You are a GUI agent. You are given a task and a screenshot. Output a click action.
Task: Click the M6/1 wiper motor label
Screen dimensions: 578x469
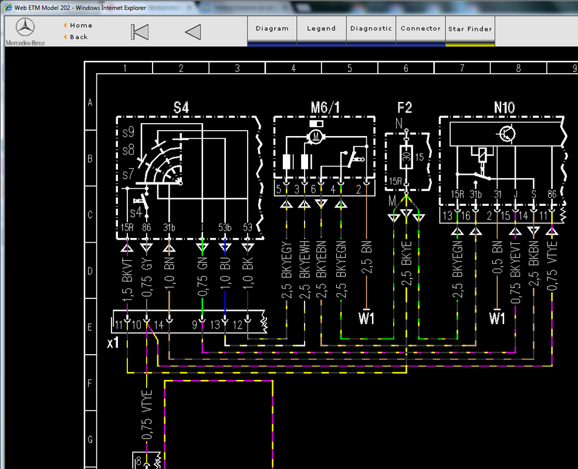point(325,107)
